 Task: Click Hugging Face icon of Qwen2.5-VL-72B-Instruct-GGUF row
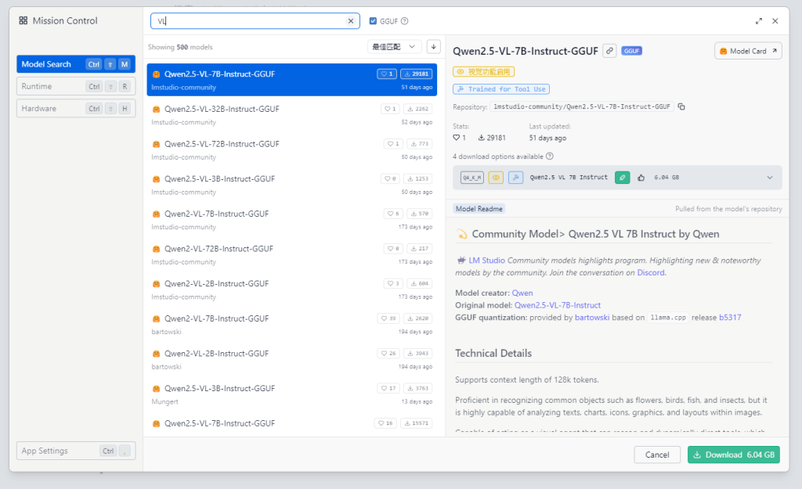157,144
